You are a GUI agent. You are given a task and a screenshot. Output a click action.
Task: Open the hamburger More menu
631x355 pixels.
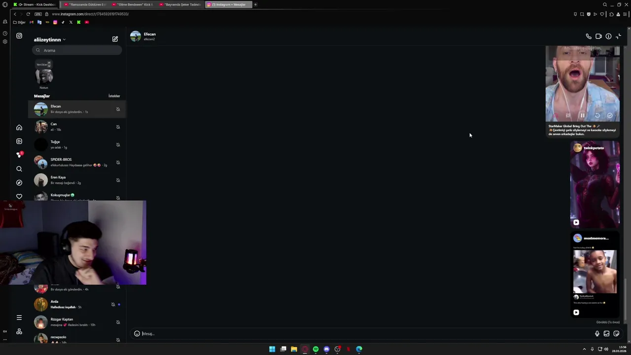pyautogui.click(x=19, y=318)
